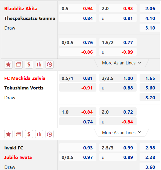Select Jubilo Iwata 0/0.5 handicap odds 0.97
Viewport: 161px width, 170px height.
click(x=78, y=157)
